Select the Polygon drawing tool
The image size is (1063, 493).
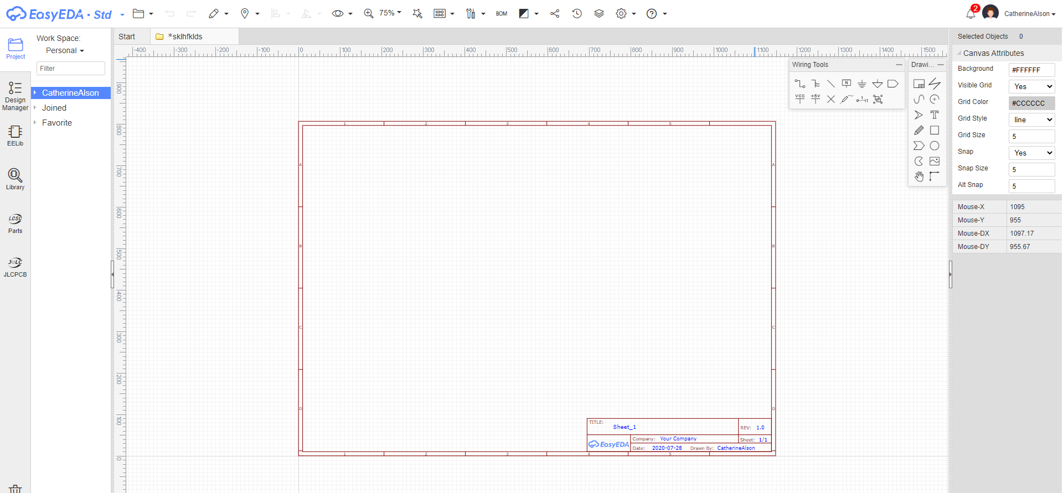(919, 146)
